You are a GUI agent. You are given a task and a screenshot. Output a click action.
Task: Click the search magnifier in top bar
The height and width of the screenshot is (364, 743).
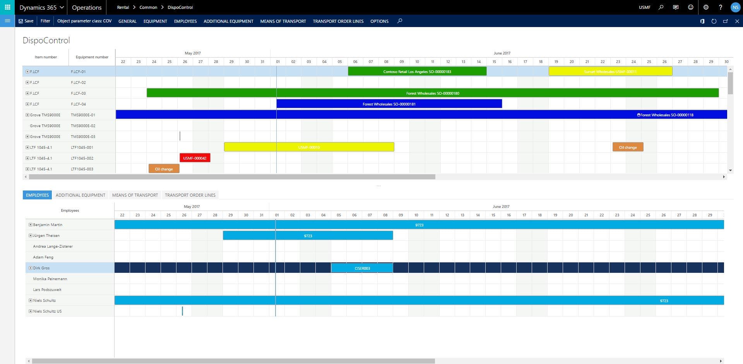[x=661, y=7]
